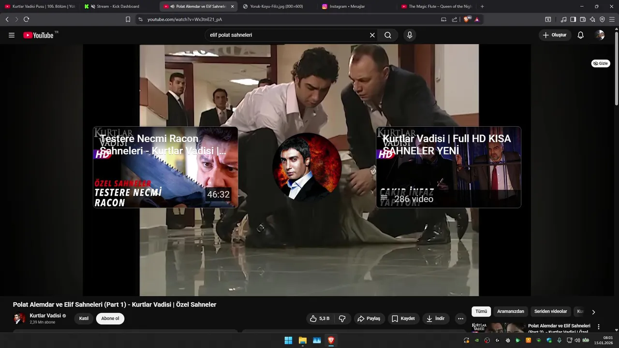The height and width of the screenshot is (348, 619).
Task: Open the suggested Polat Alemdar ve Elif video
Action: click(559, 329)
